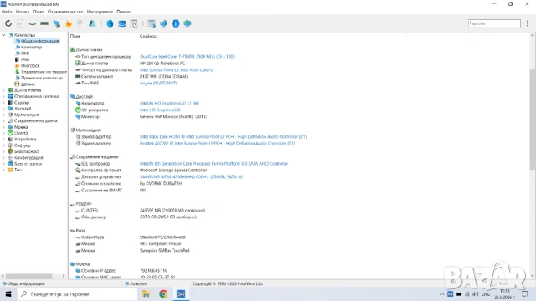Screen dimensions: 536x301
Task: Open the Realtek ALC282 audio adapter link
Action: tap(218, 143)
